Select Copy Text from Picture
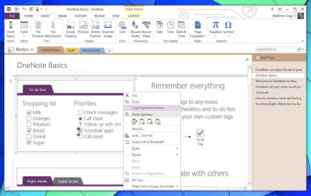The height and width of the screenshot is (196, 311). [x=152, y=108]
